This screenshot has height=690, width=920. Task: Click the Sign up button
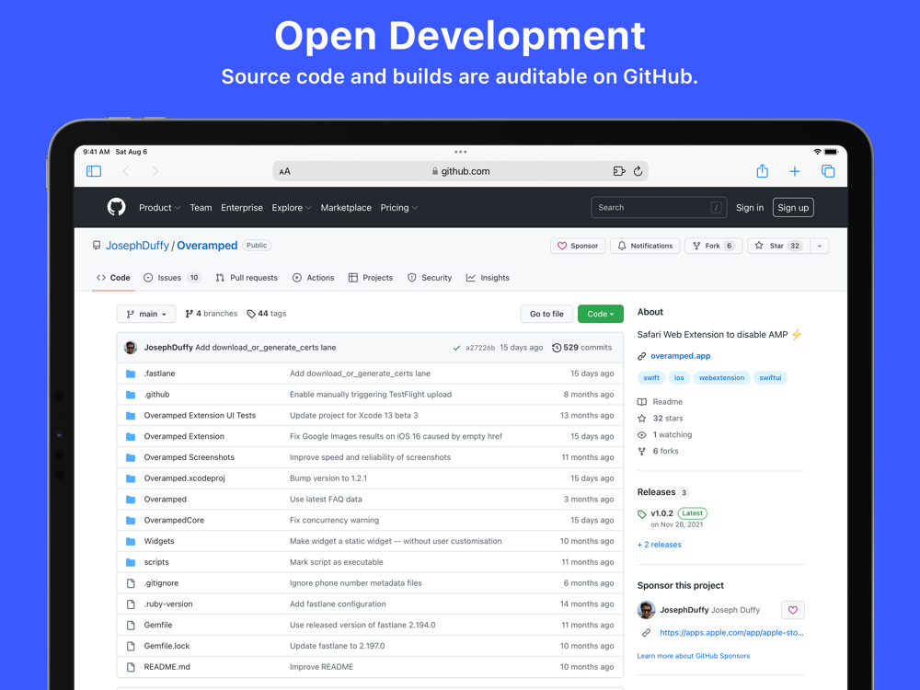793,208
